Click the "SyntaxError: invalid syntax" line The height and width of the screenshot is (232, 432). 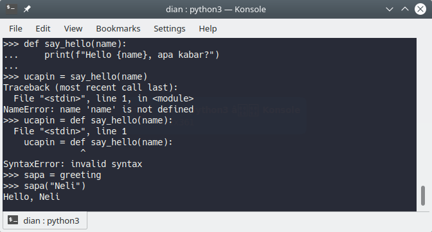(x=73, y=164)
